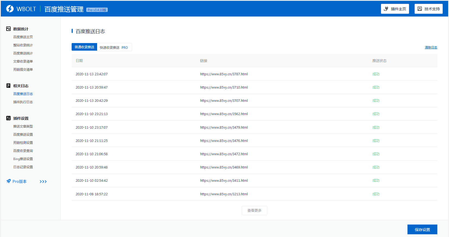Open Bing推送设置 in the sidebar
The image size is (449, 237).
click(x=23, y=159)
